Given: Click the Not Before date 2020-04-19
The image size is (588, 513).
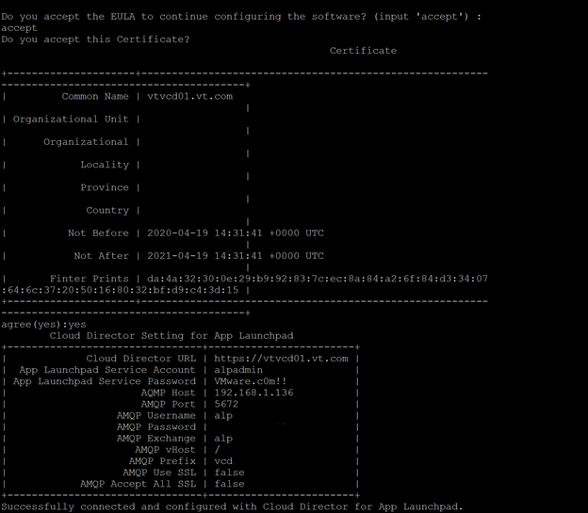Looking at the screenshot, I should 177,233.
